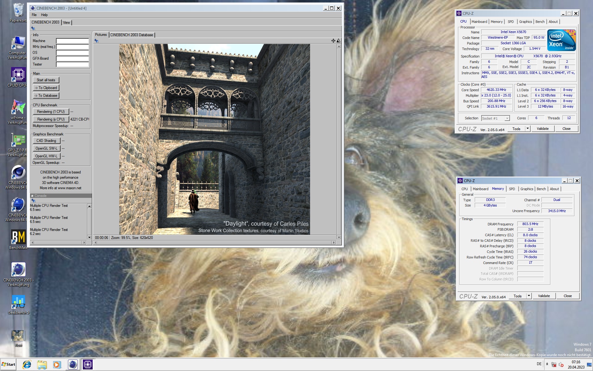Open the Help menu in CINEBENCH
This screenshot has height=371, width=593.
tap(44, 15)
